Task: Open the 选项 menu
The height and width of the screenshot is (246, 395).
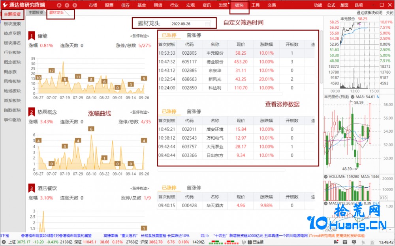Action: [359, 5]
